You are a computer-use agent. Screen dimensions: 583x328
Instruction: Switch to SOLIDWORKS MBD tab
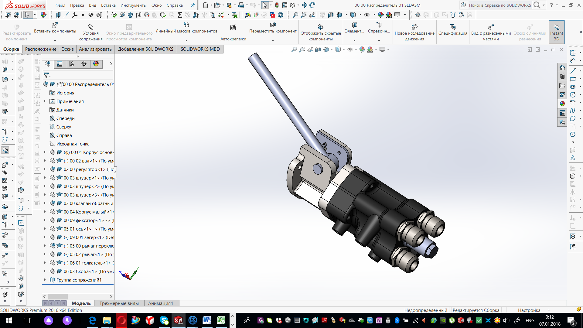[x=200, y=49]
